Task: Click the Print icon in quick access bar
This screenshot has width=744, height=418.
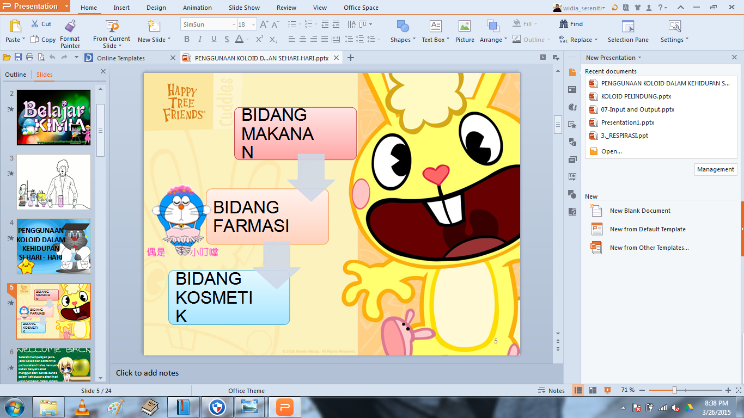Action: (29, 57)
